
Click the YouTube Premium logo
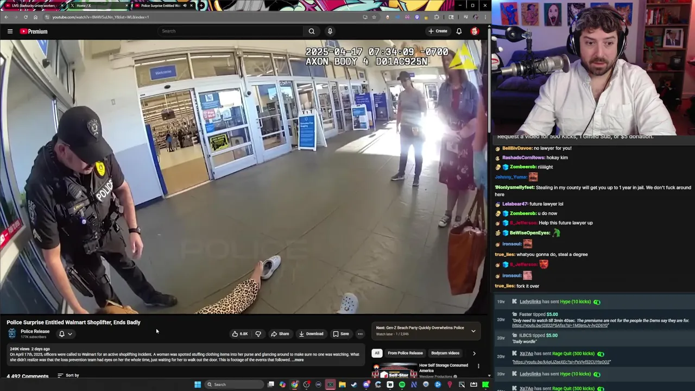point(34,31)
